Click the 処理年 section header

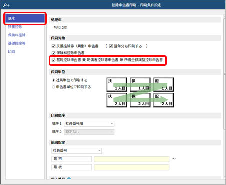[135, 20]
